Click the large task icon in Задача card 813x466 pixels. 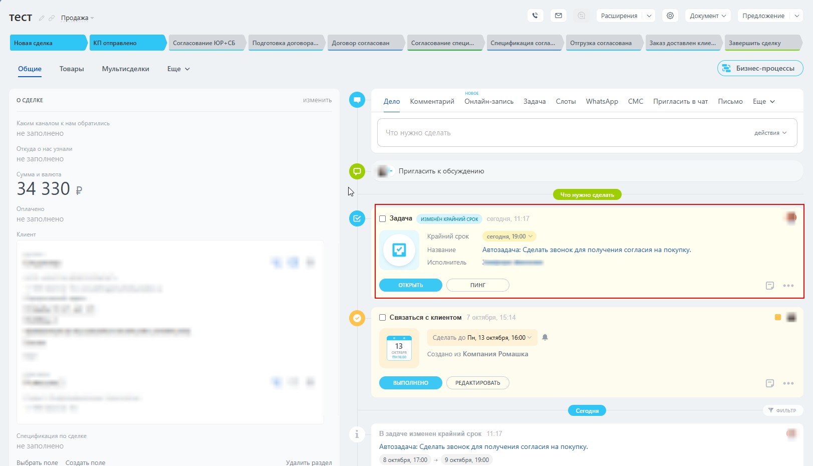399,250
